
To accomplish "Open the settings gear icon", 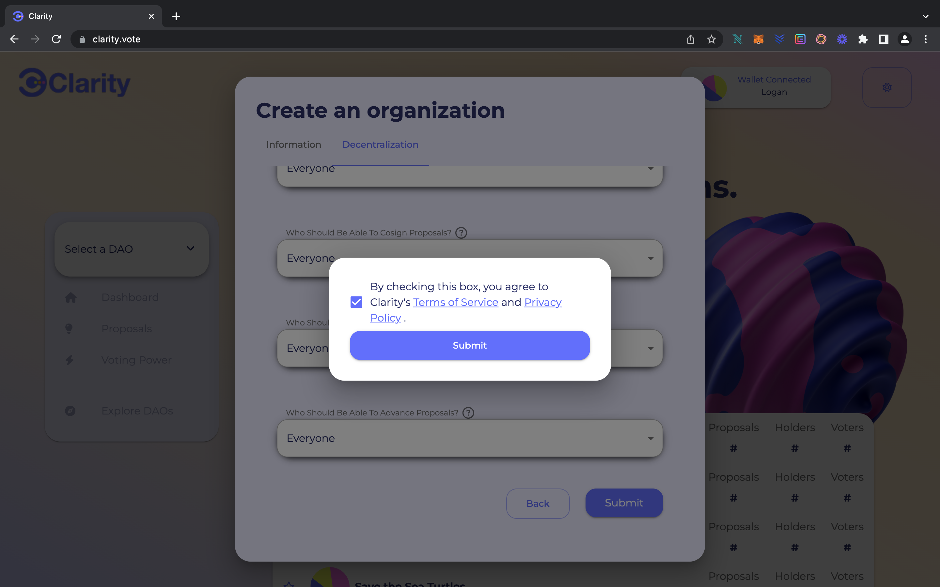I will click(887, 88).
